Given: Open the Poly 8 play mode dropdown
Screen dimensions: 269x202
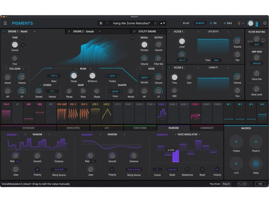Looking at the screenshot, I should (x=226, y=184).
